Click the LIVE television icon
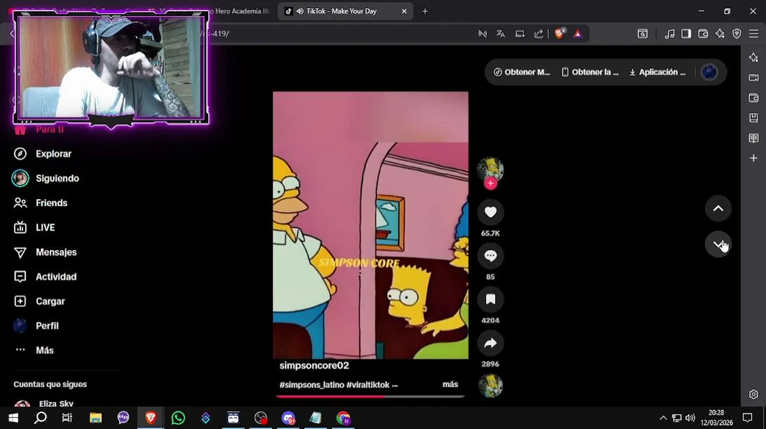Viewport: 766px width, 429px height. pos(20,228)
